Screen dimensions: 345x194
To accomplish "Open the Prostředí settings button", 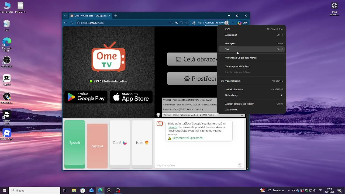I will point(192,79).
